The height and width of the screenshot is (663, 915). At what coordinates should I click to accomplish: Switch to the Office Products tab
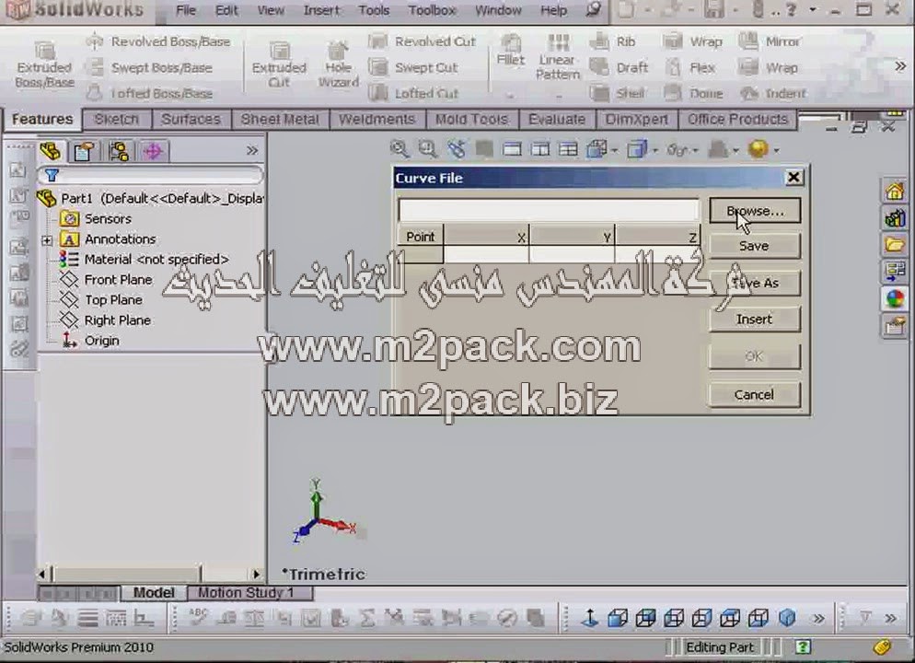coord(737,119)
